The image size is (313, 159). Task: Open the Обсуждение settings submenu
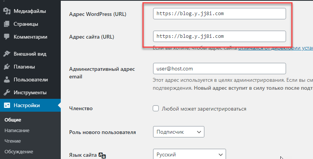coord(19,152)
